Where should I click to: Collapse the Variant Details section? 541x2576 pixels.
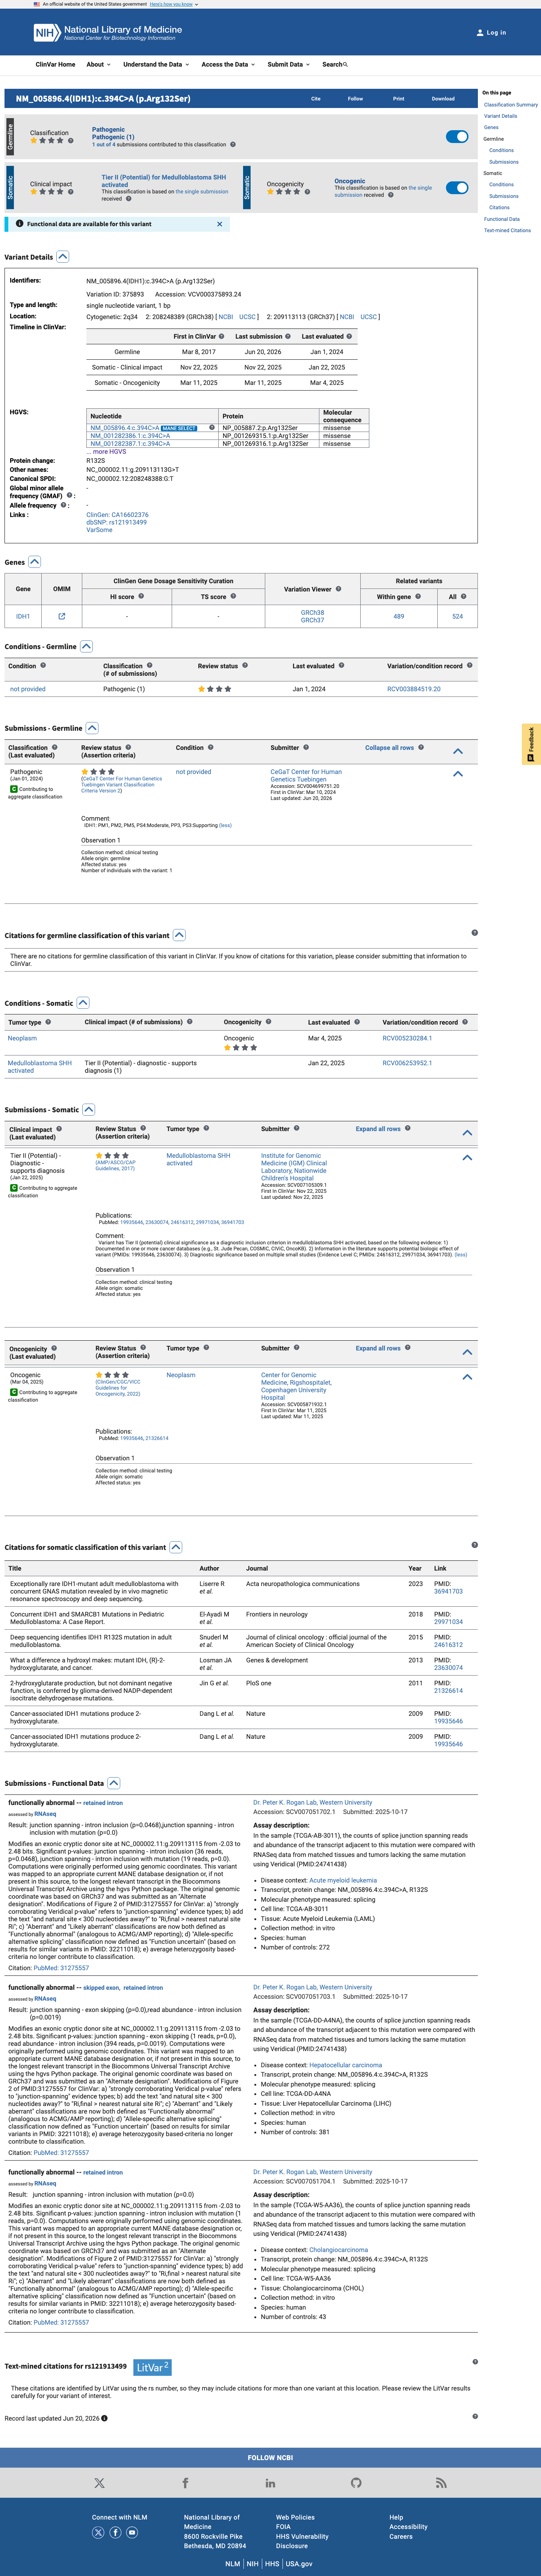point(63,257)
